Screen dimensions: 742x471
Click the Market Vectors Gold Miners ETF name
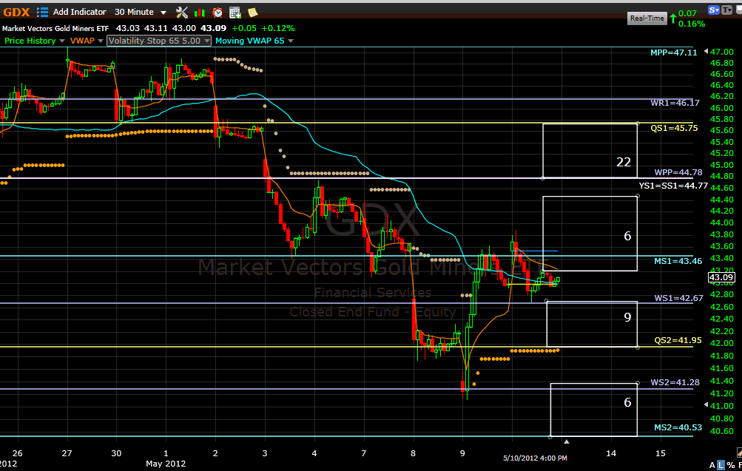point(55,28)
